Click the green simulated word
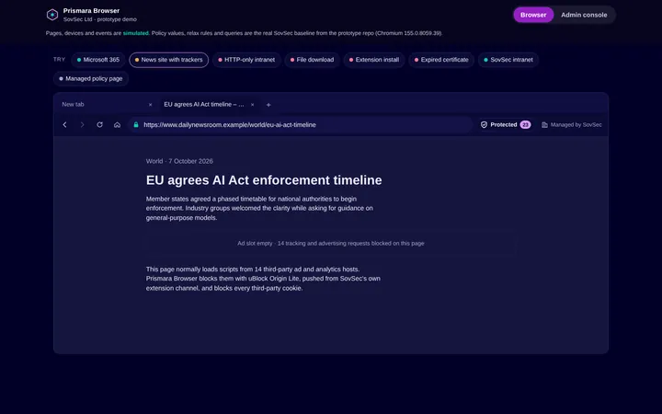The height and width of the screenshot is (414, 662). coord(135,33)
